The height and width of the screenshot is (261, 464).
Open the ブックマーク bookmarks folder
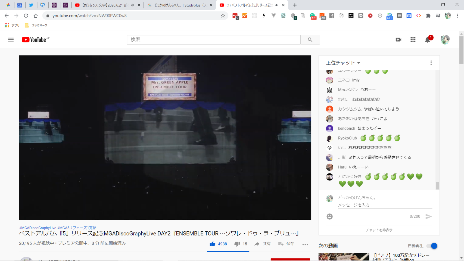pyautogui.click(x=36, y=25)
